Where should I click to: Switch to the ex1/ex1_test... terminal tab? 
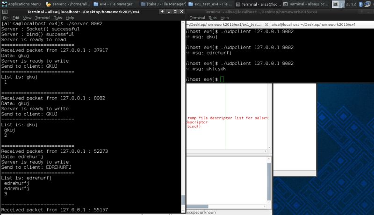[x=225, y=25]
